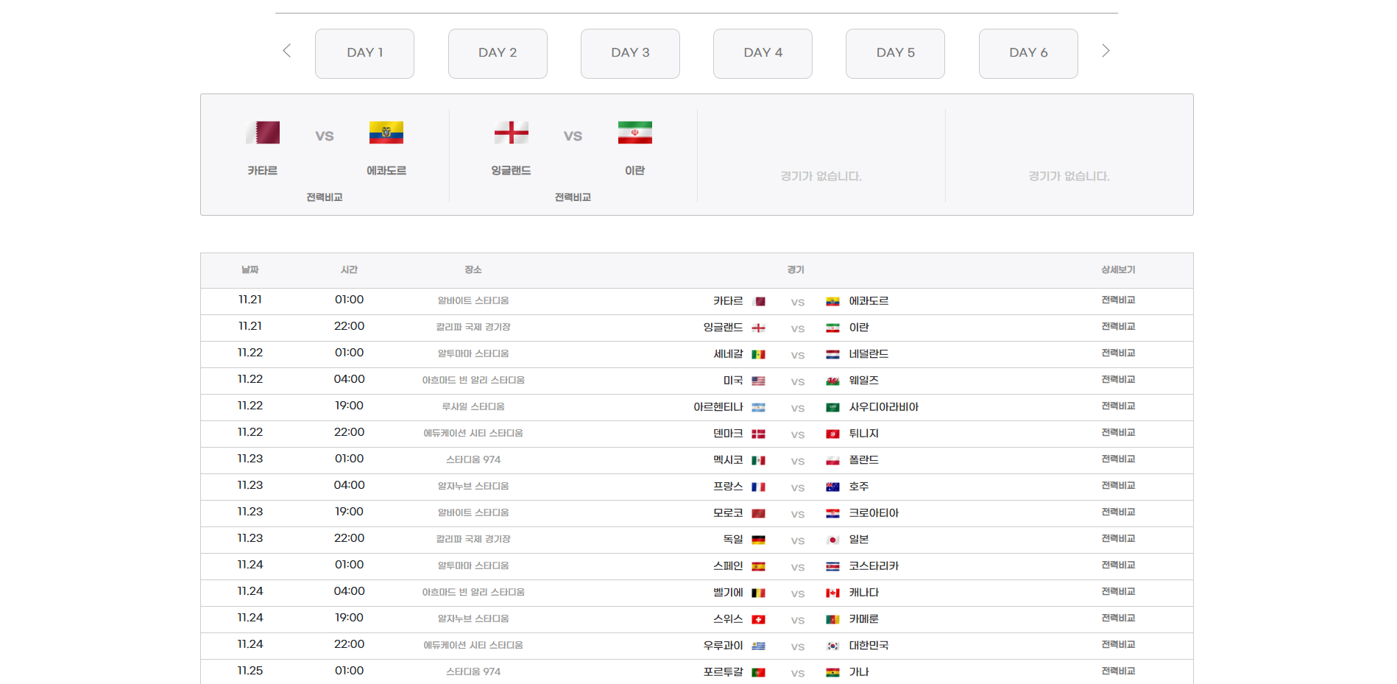Select the DAY 6 tab

1028,54
